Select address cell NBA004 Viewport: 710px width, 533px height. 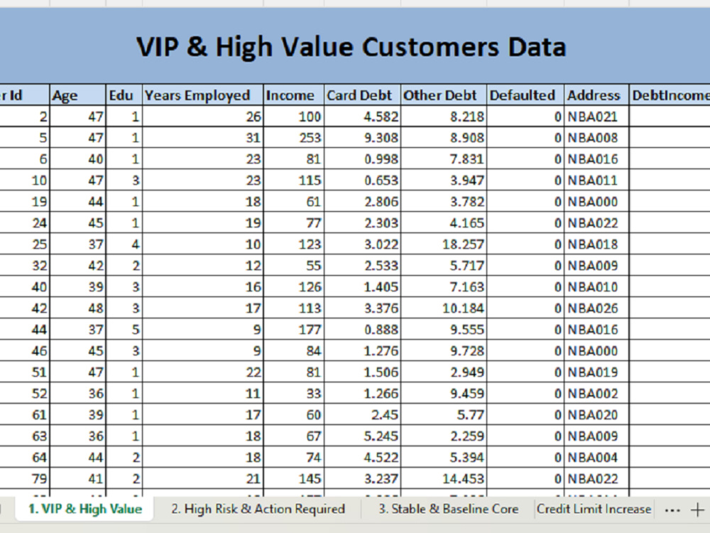tap(596, 457)
